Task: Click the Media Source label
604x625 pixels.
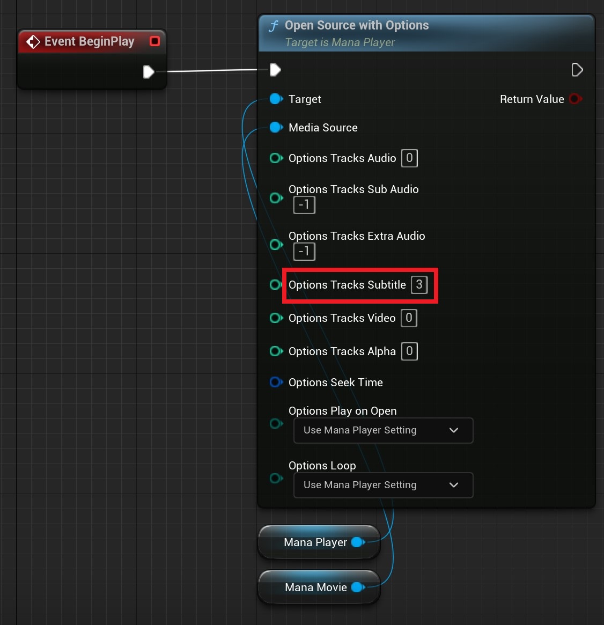Action: [x=323, y=128]
